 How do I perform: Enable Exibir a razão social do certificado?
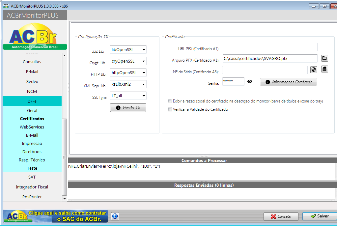point(170,101)
